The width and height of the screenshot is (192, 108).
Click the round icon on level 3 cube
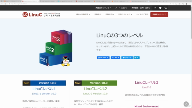69,32
